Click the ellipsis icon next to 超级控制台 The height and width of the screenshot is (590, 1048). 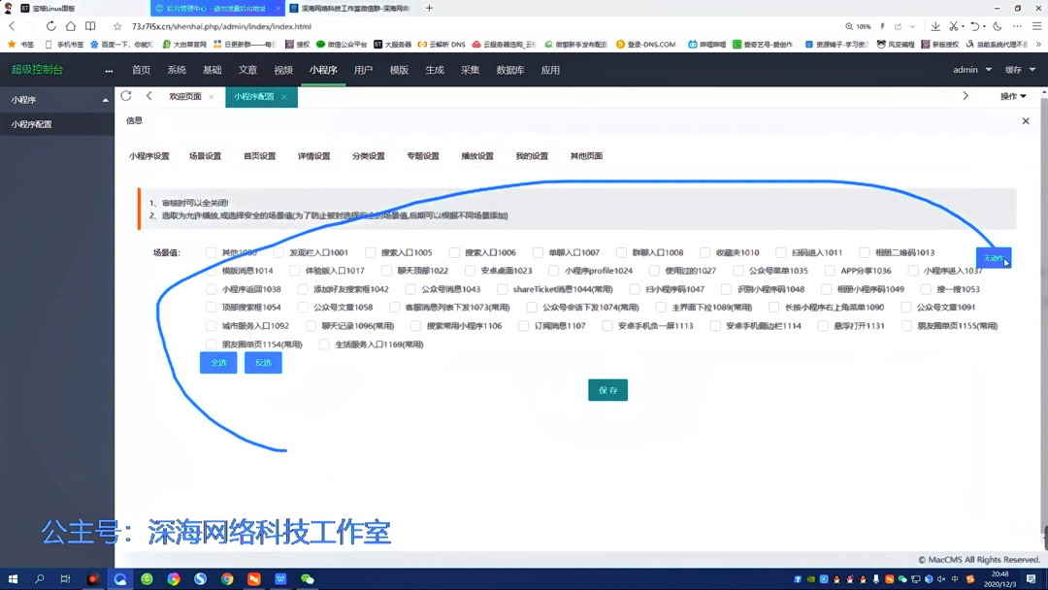point(109,69)
